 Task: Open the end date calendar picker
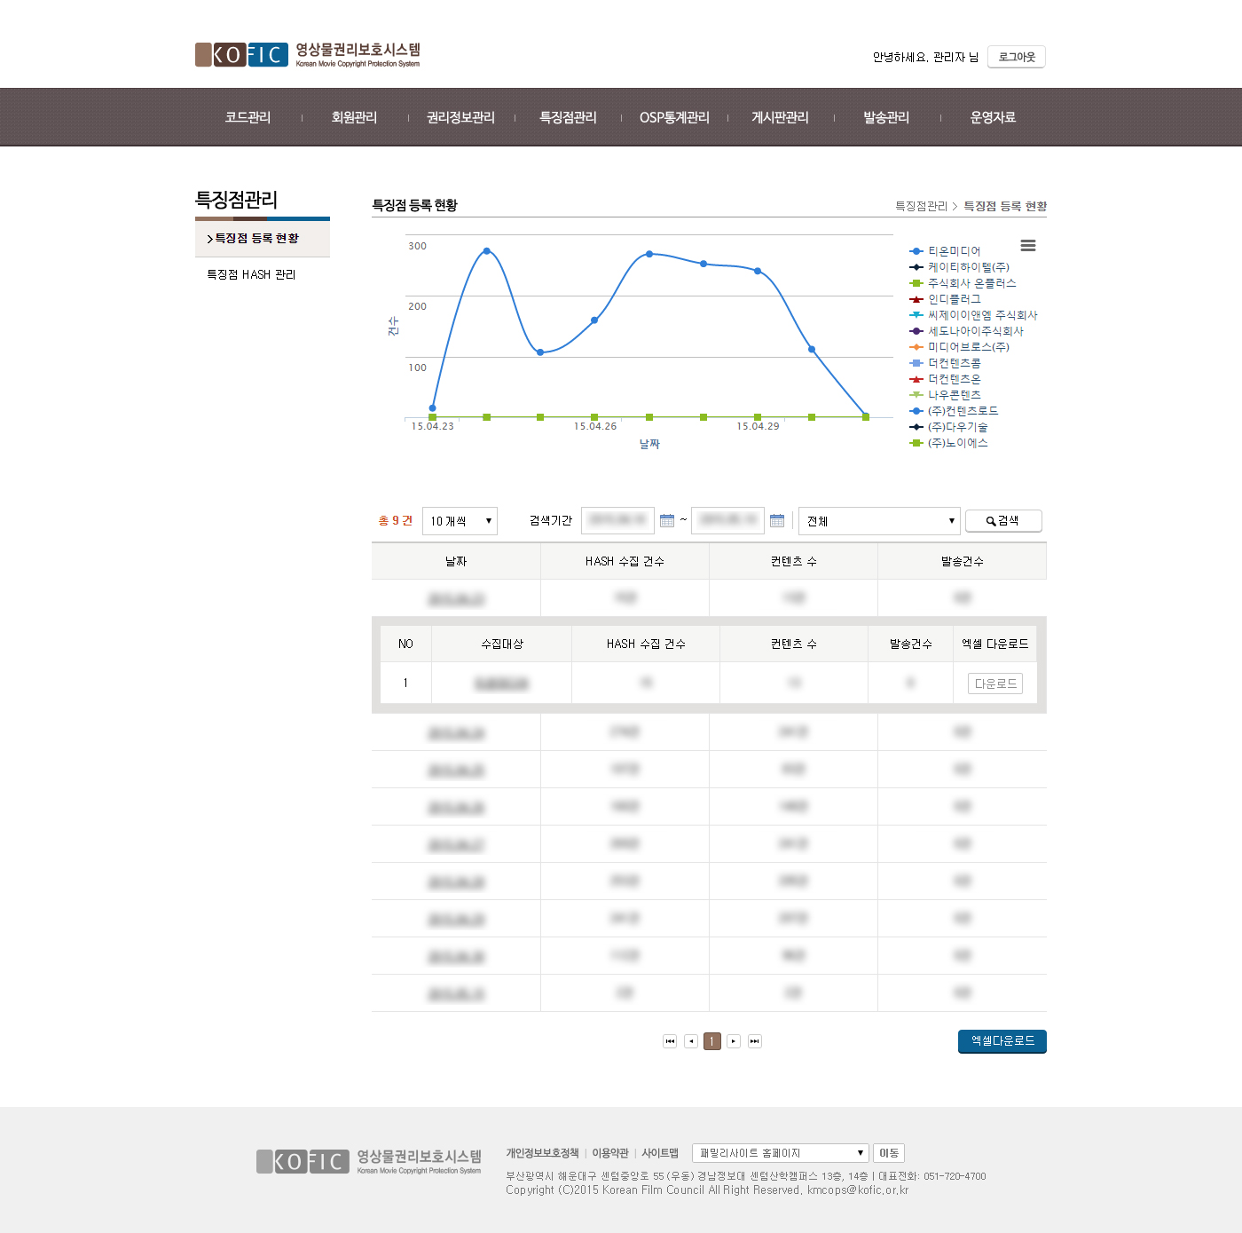click(777, 521)
